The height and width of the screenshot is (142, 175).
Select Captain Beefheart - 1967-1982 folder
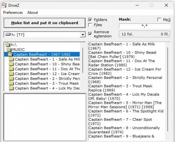pos(42,54)
